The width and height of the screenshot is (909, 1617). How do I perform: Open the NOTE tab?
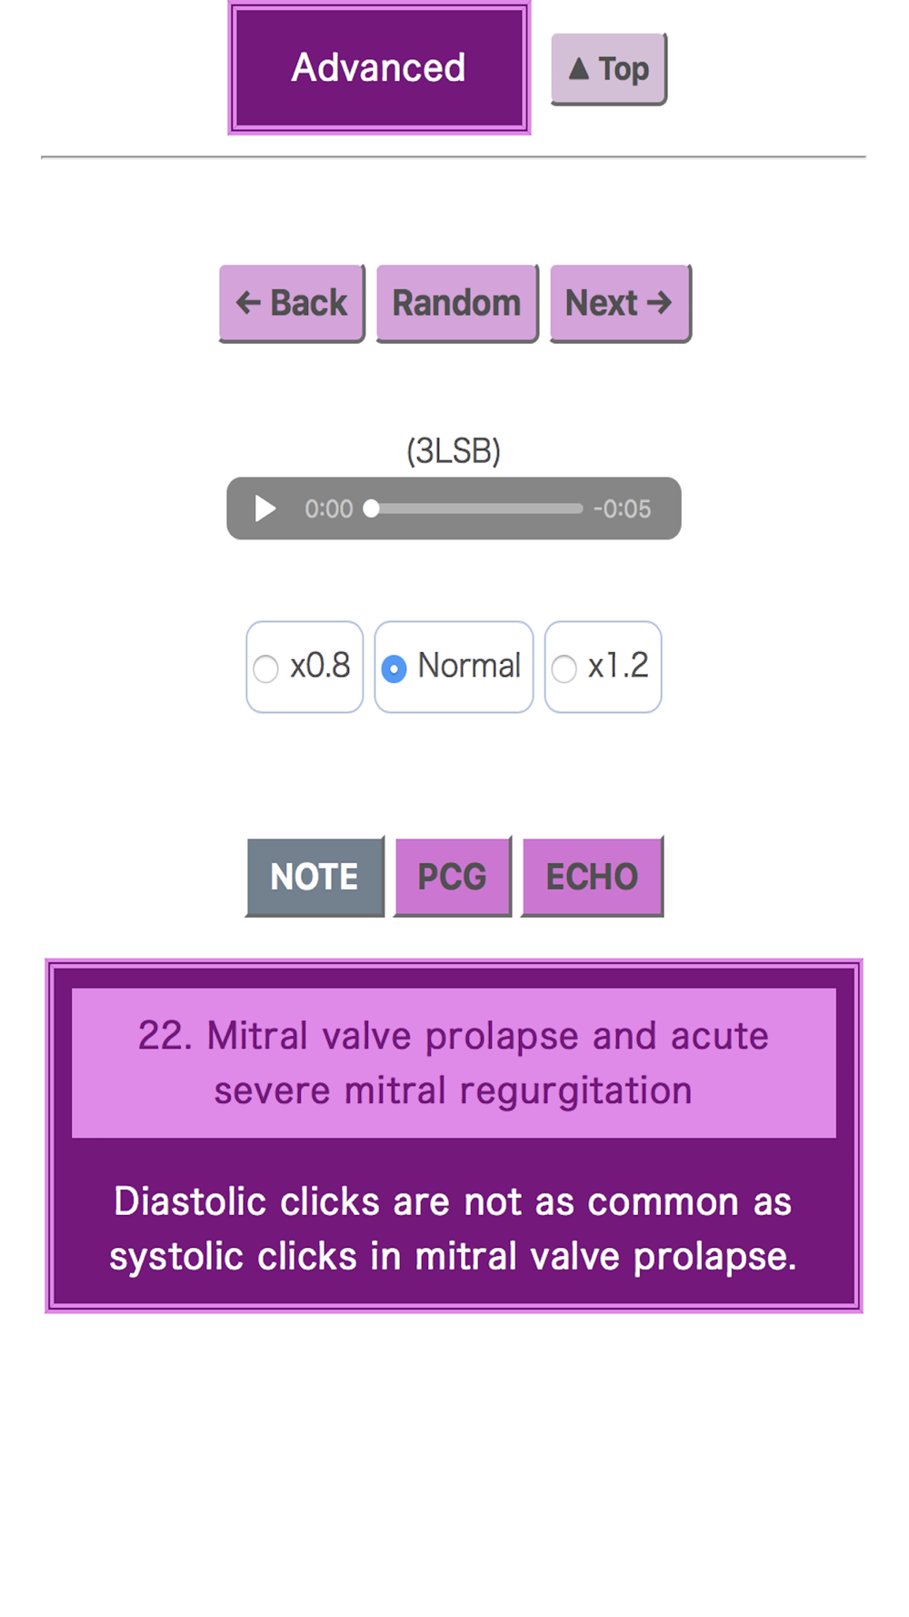click(x=315, y=877)
